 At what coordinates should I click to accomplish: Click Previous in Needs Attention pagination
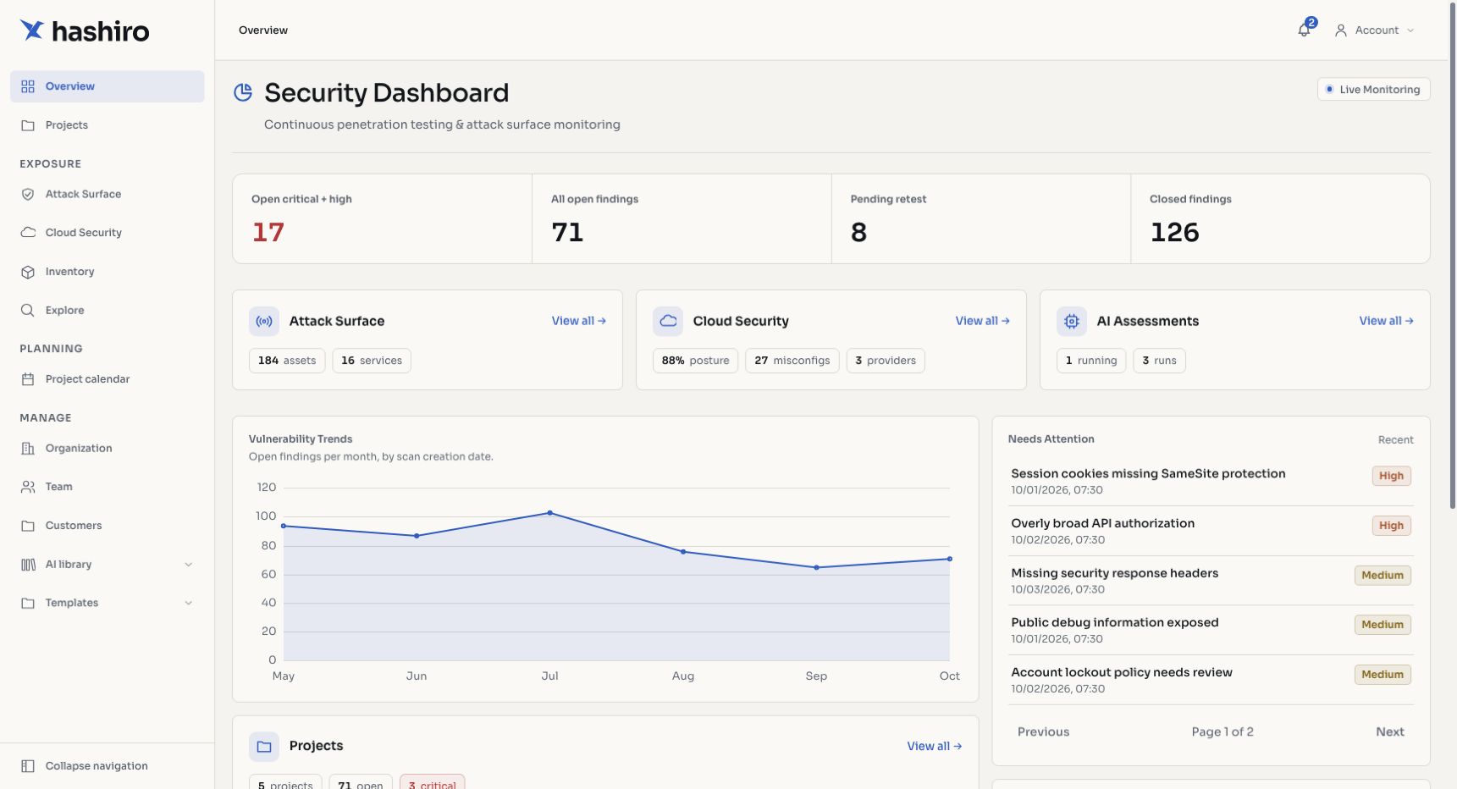1043,732
